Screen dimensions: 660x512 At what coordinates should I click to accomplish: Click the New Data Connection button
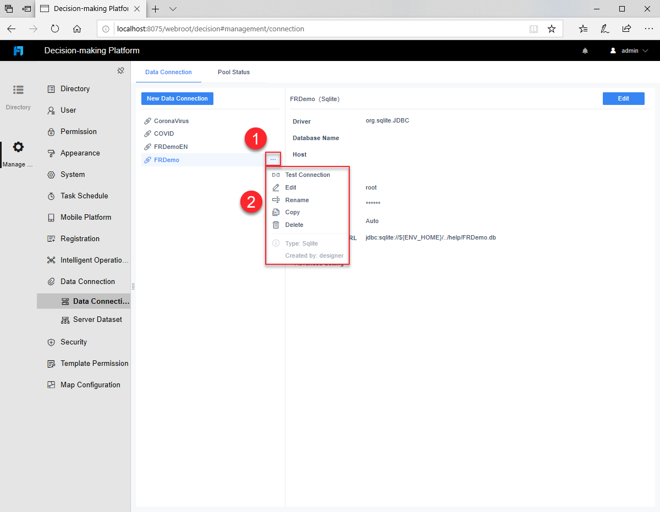coord(177,98)
